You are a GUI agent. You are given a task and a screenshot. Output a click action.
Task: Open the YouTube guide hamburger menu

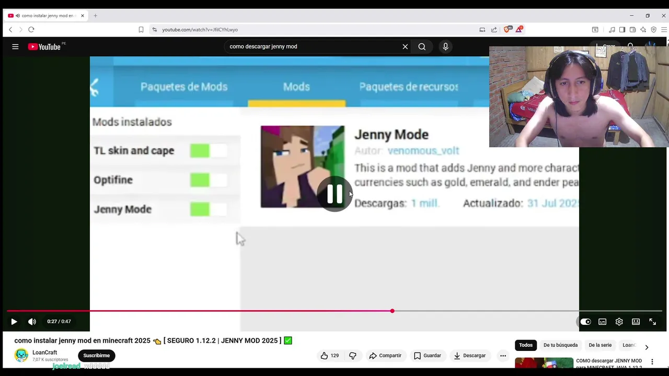[15, 46]
